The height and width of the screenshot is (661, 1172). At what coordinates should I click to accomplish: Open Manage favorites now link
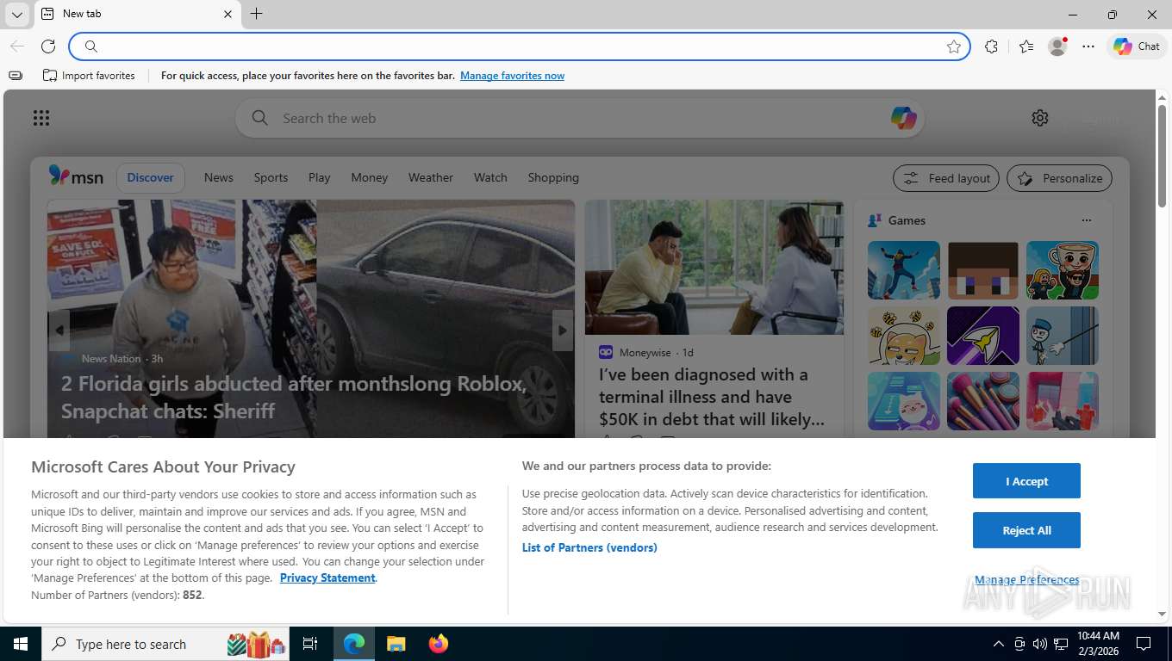[x=512, y=76]
